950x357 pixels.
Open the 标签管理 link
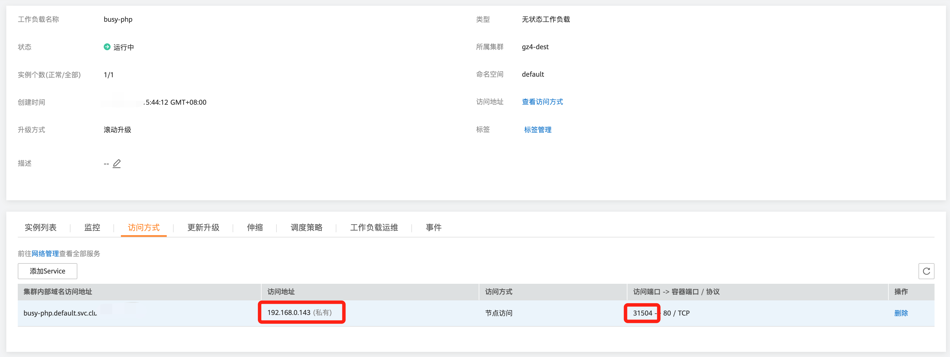point(537,130)
